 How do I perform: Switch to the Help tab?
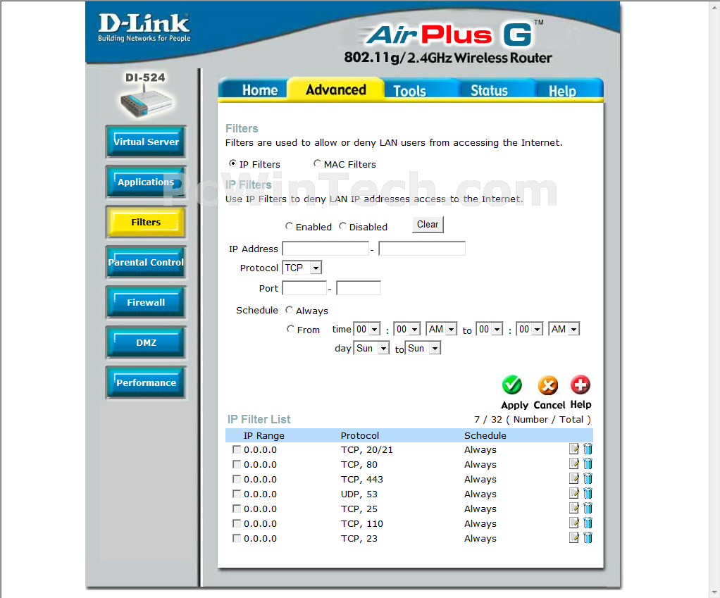[562, 90]
